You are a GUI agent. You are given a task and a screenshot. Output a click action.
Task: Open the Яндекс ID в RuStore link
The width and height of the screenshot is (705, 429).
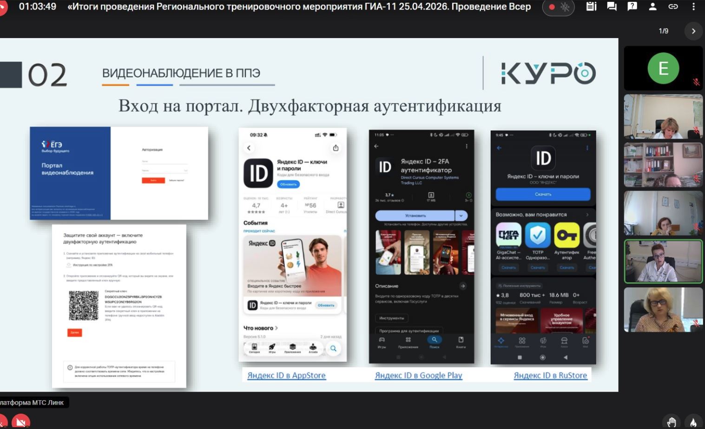coord(550,375)
